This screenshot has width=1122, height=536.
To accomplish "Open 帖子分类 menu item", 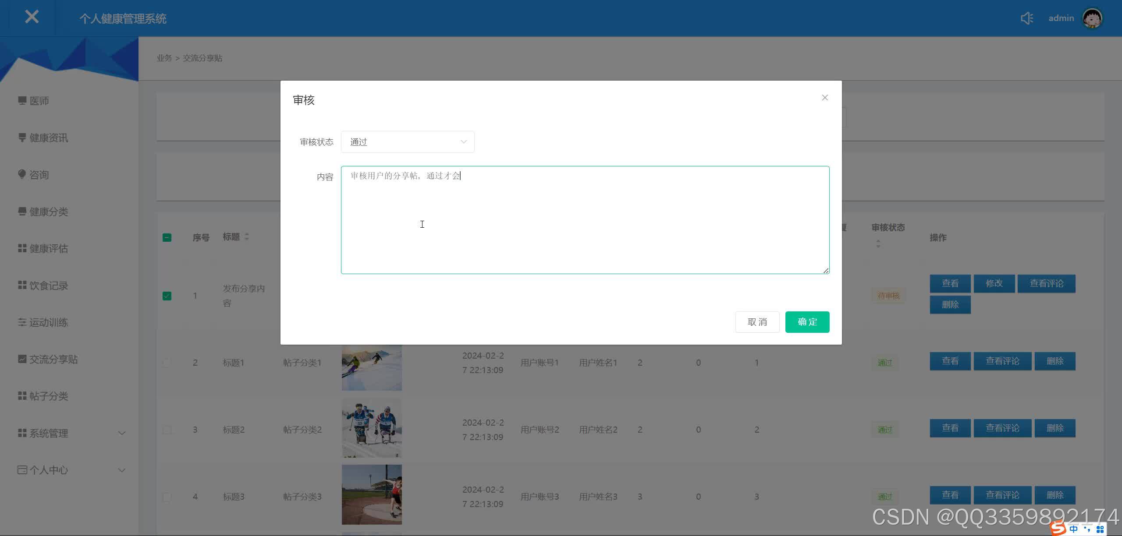I will (48, 396).
